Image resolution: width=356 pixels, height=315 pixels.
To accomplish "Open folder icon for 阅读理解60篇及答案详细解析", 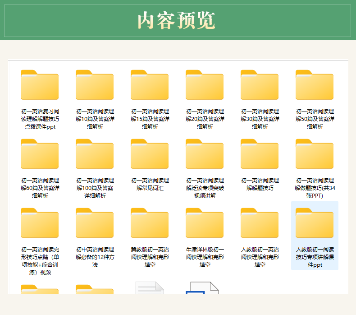I will (40, 154).
